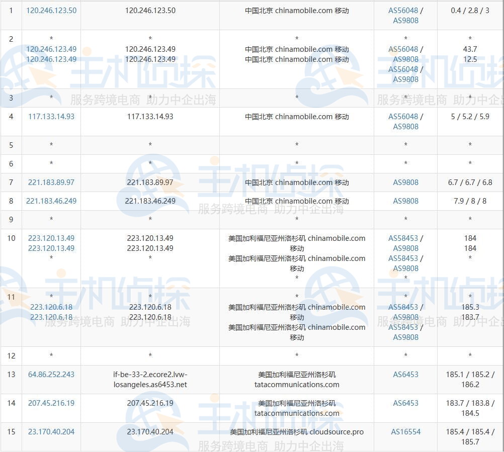The height and width of the screenshot is (452, 504).
Task: Click the 64.86.252.243 link in hop 13
Action: click(51, 375)
